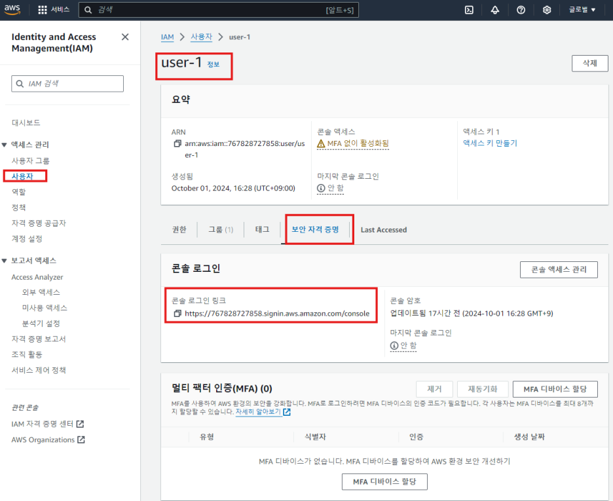Screen dimensions: 613x501
Task: Close the IAM navigation panel
Action: coord(125,37)
